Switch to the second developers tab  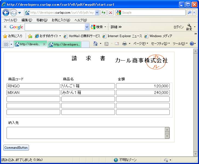(x=65, y=44)
